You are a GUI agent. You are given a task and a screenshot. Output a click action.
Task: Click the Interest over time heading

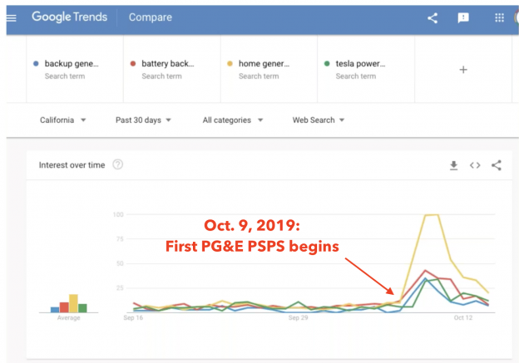72,165
